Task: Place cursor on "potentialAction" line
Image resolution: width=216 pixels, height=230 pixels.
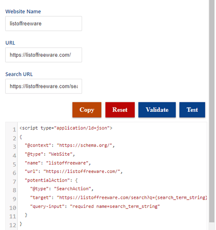Action: [x=51, y=180]
